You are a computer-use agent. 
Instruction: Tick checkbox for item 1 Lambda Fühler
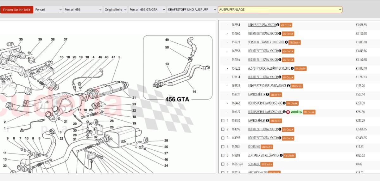(x=223, y=121)
